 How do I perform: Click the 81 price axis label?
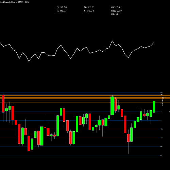[x=161, y=120]
